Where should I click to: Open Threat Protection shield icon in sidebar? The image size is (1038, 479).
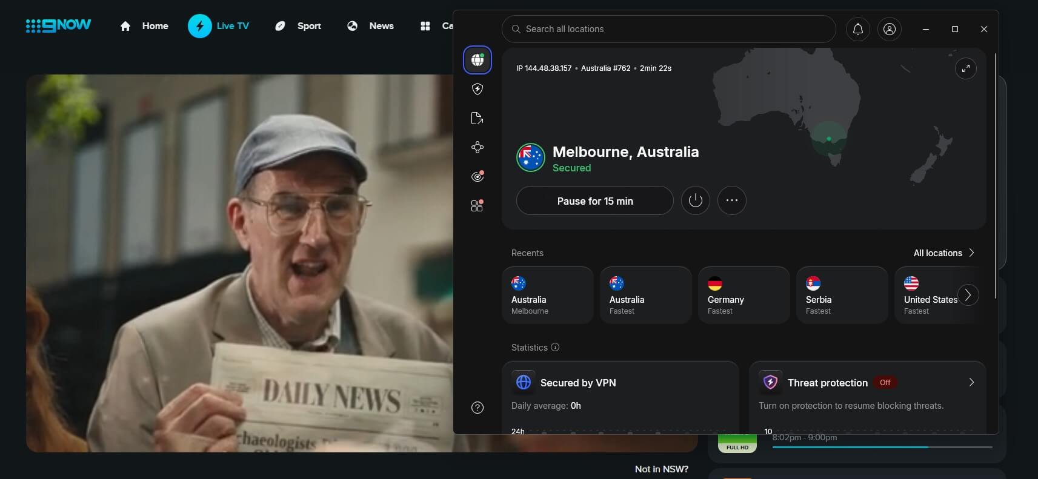[x=477, y=89]
